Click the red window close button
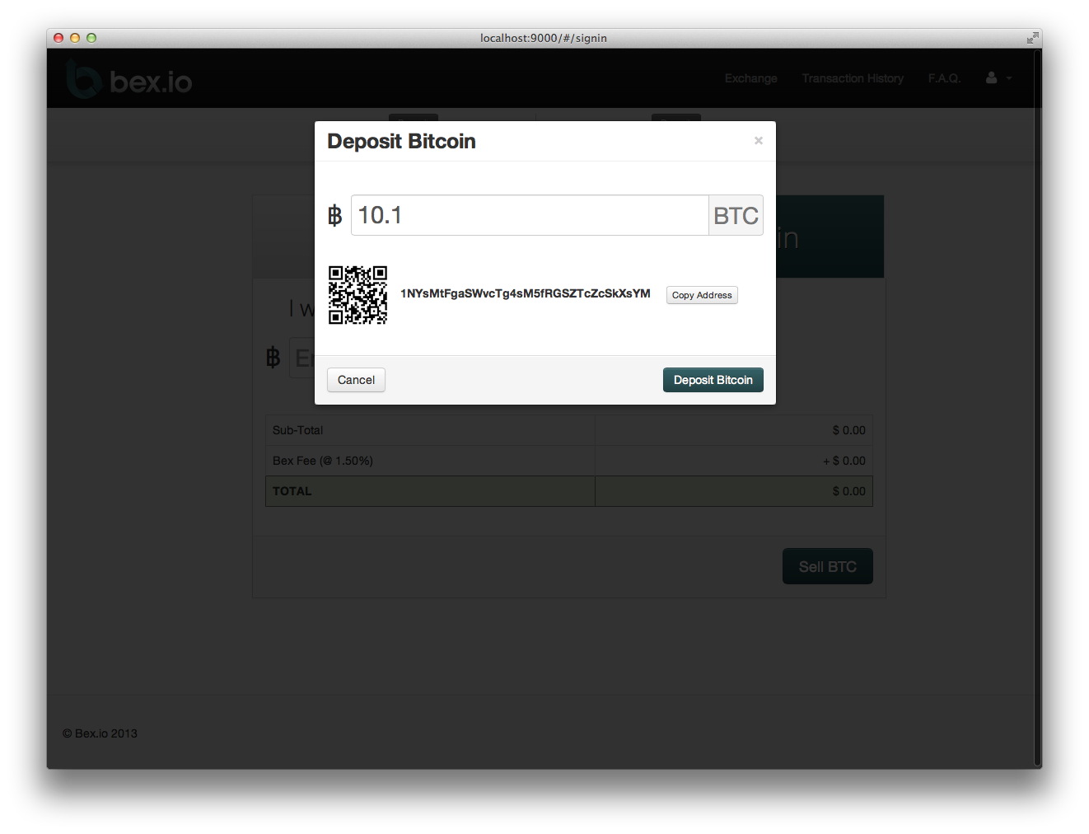Viewport: 1089px width, 834px height. click(x=58, y=38)
